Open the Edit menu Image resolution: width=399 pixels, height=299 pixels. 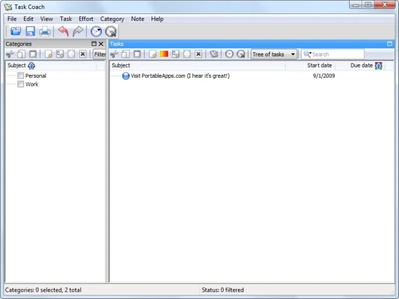28,19
